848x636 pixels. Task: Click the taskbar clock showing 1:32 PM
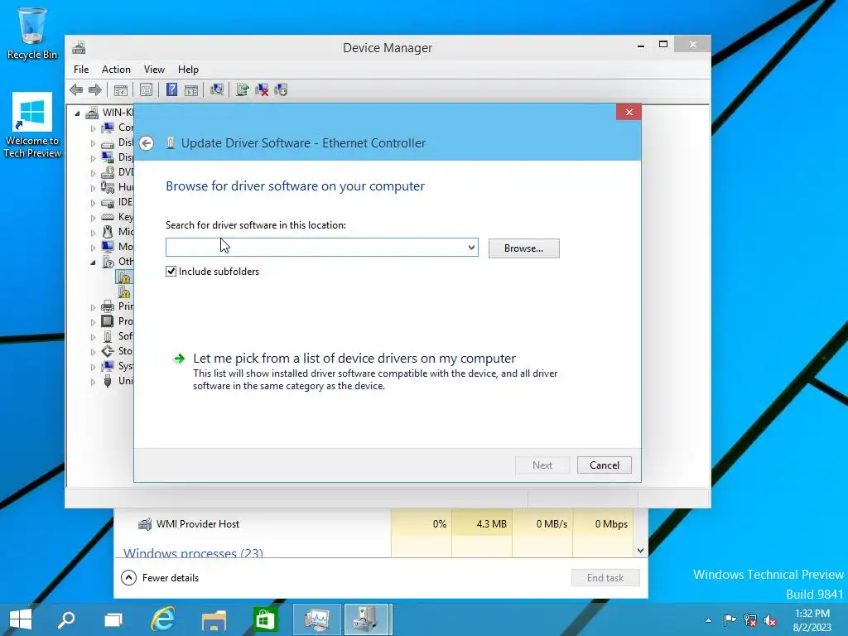click(812, 619)
